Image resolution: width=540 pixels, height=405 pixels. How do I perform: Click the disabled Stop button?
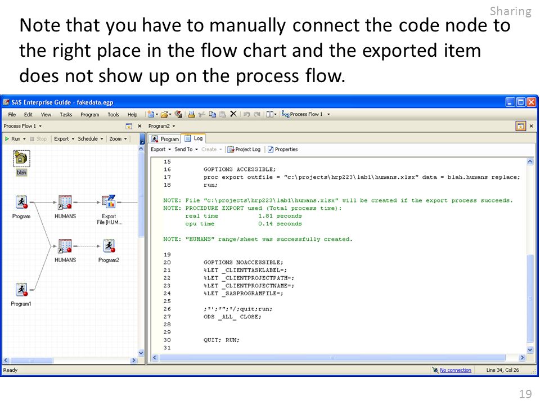(x=38, y=139)
